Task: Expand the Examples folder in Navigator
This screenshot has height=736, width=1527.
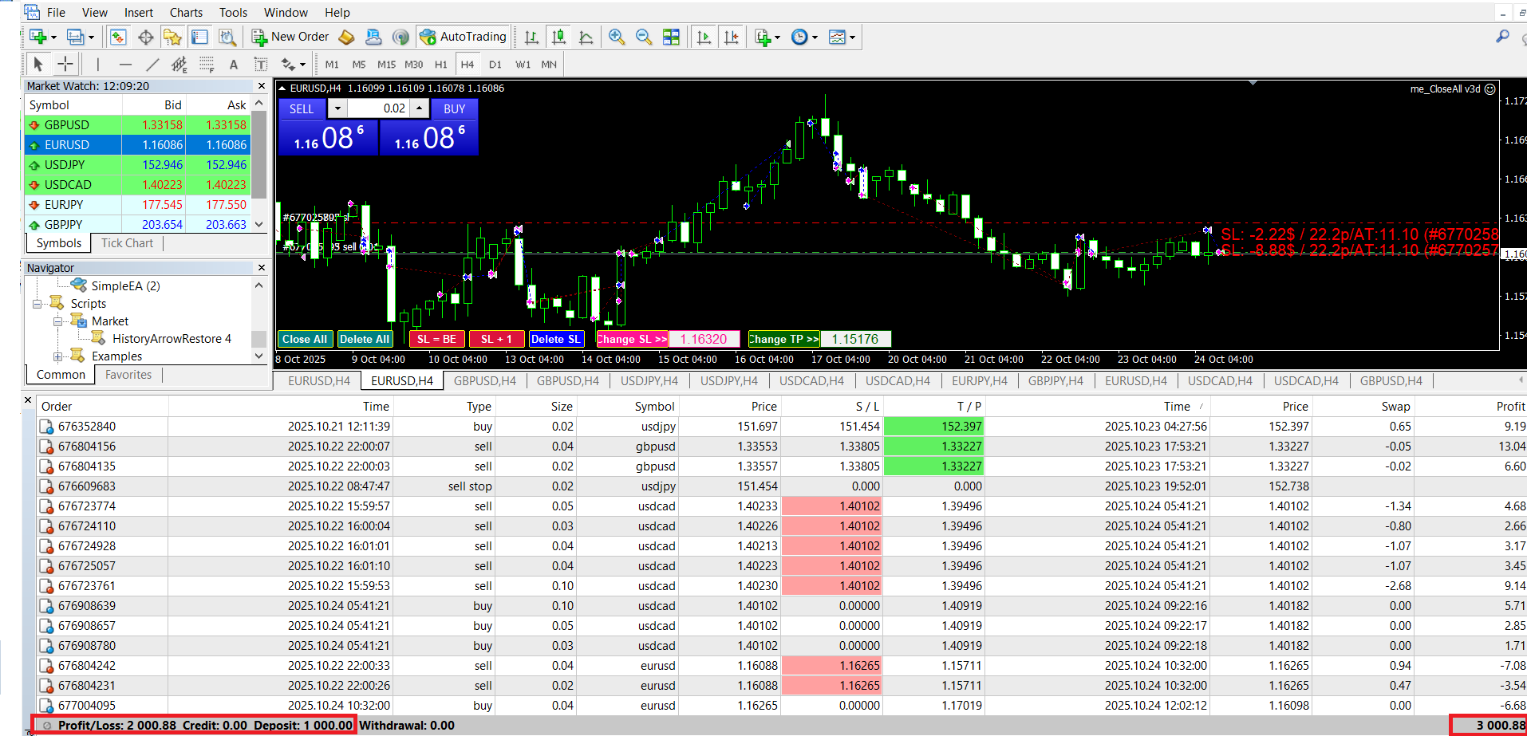Action: click(58, 356)
